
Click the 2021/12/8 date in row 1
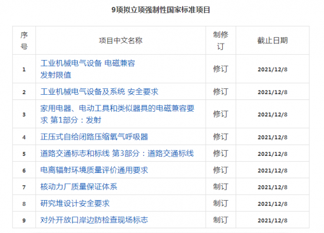(x=273, y=69)
